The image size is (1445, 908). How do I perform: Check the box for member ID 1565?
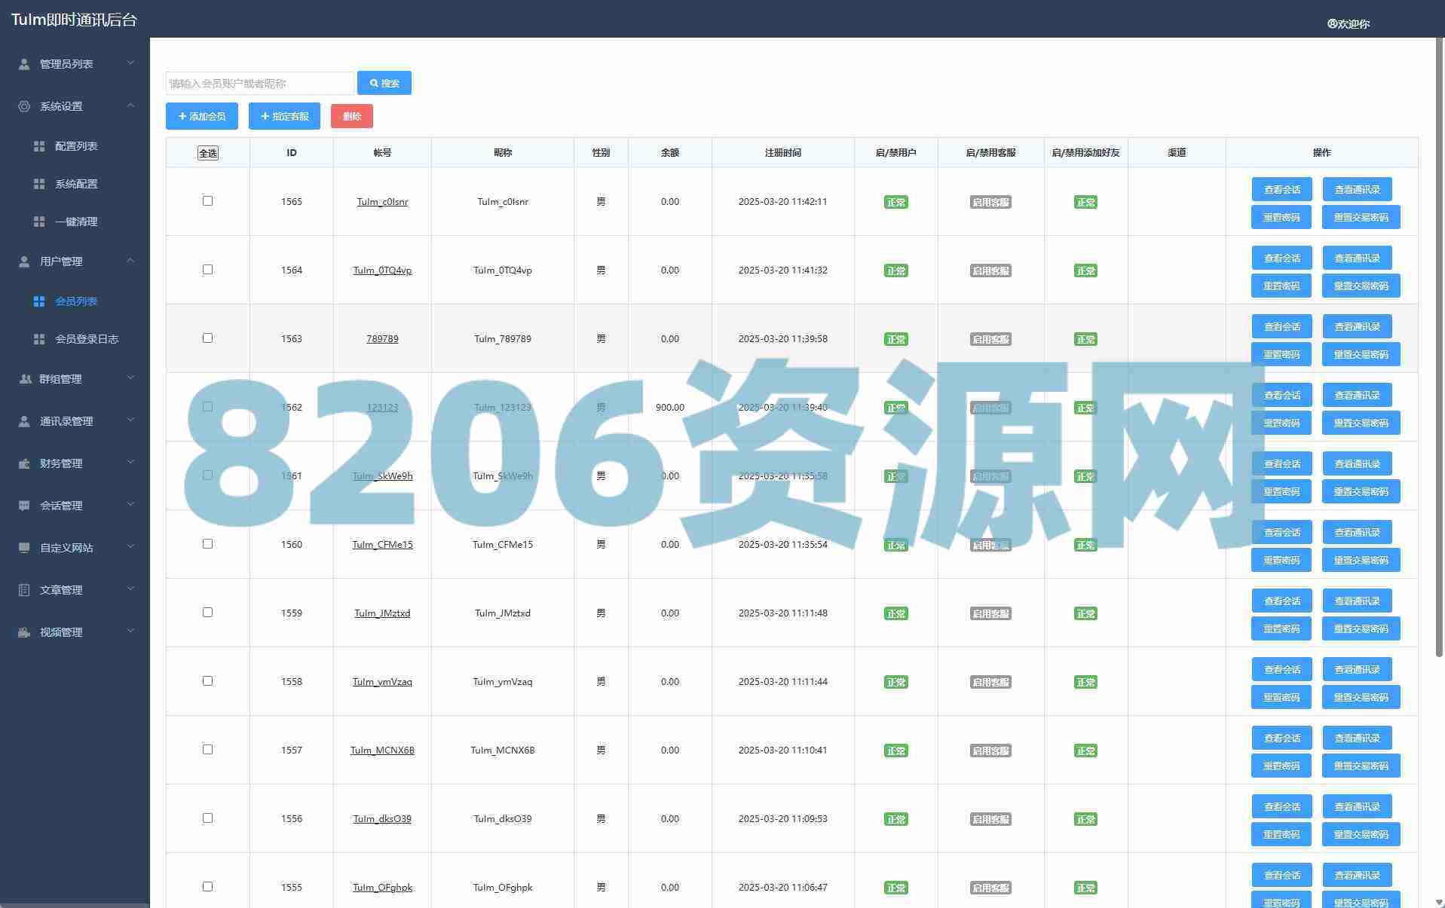coord(207,201)
